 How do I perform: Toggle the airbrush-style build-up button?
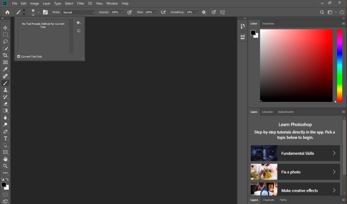(163, 12)
